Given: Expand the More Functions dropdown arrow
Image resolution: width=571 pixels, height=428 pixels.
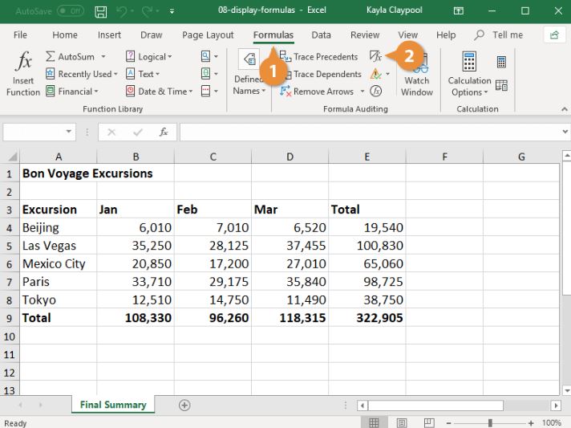Looking at the screenshot, I should click(216, 92).
